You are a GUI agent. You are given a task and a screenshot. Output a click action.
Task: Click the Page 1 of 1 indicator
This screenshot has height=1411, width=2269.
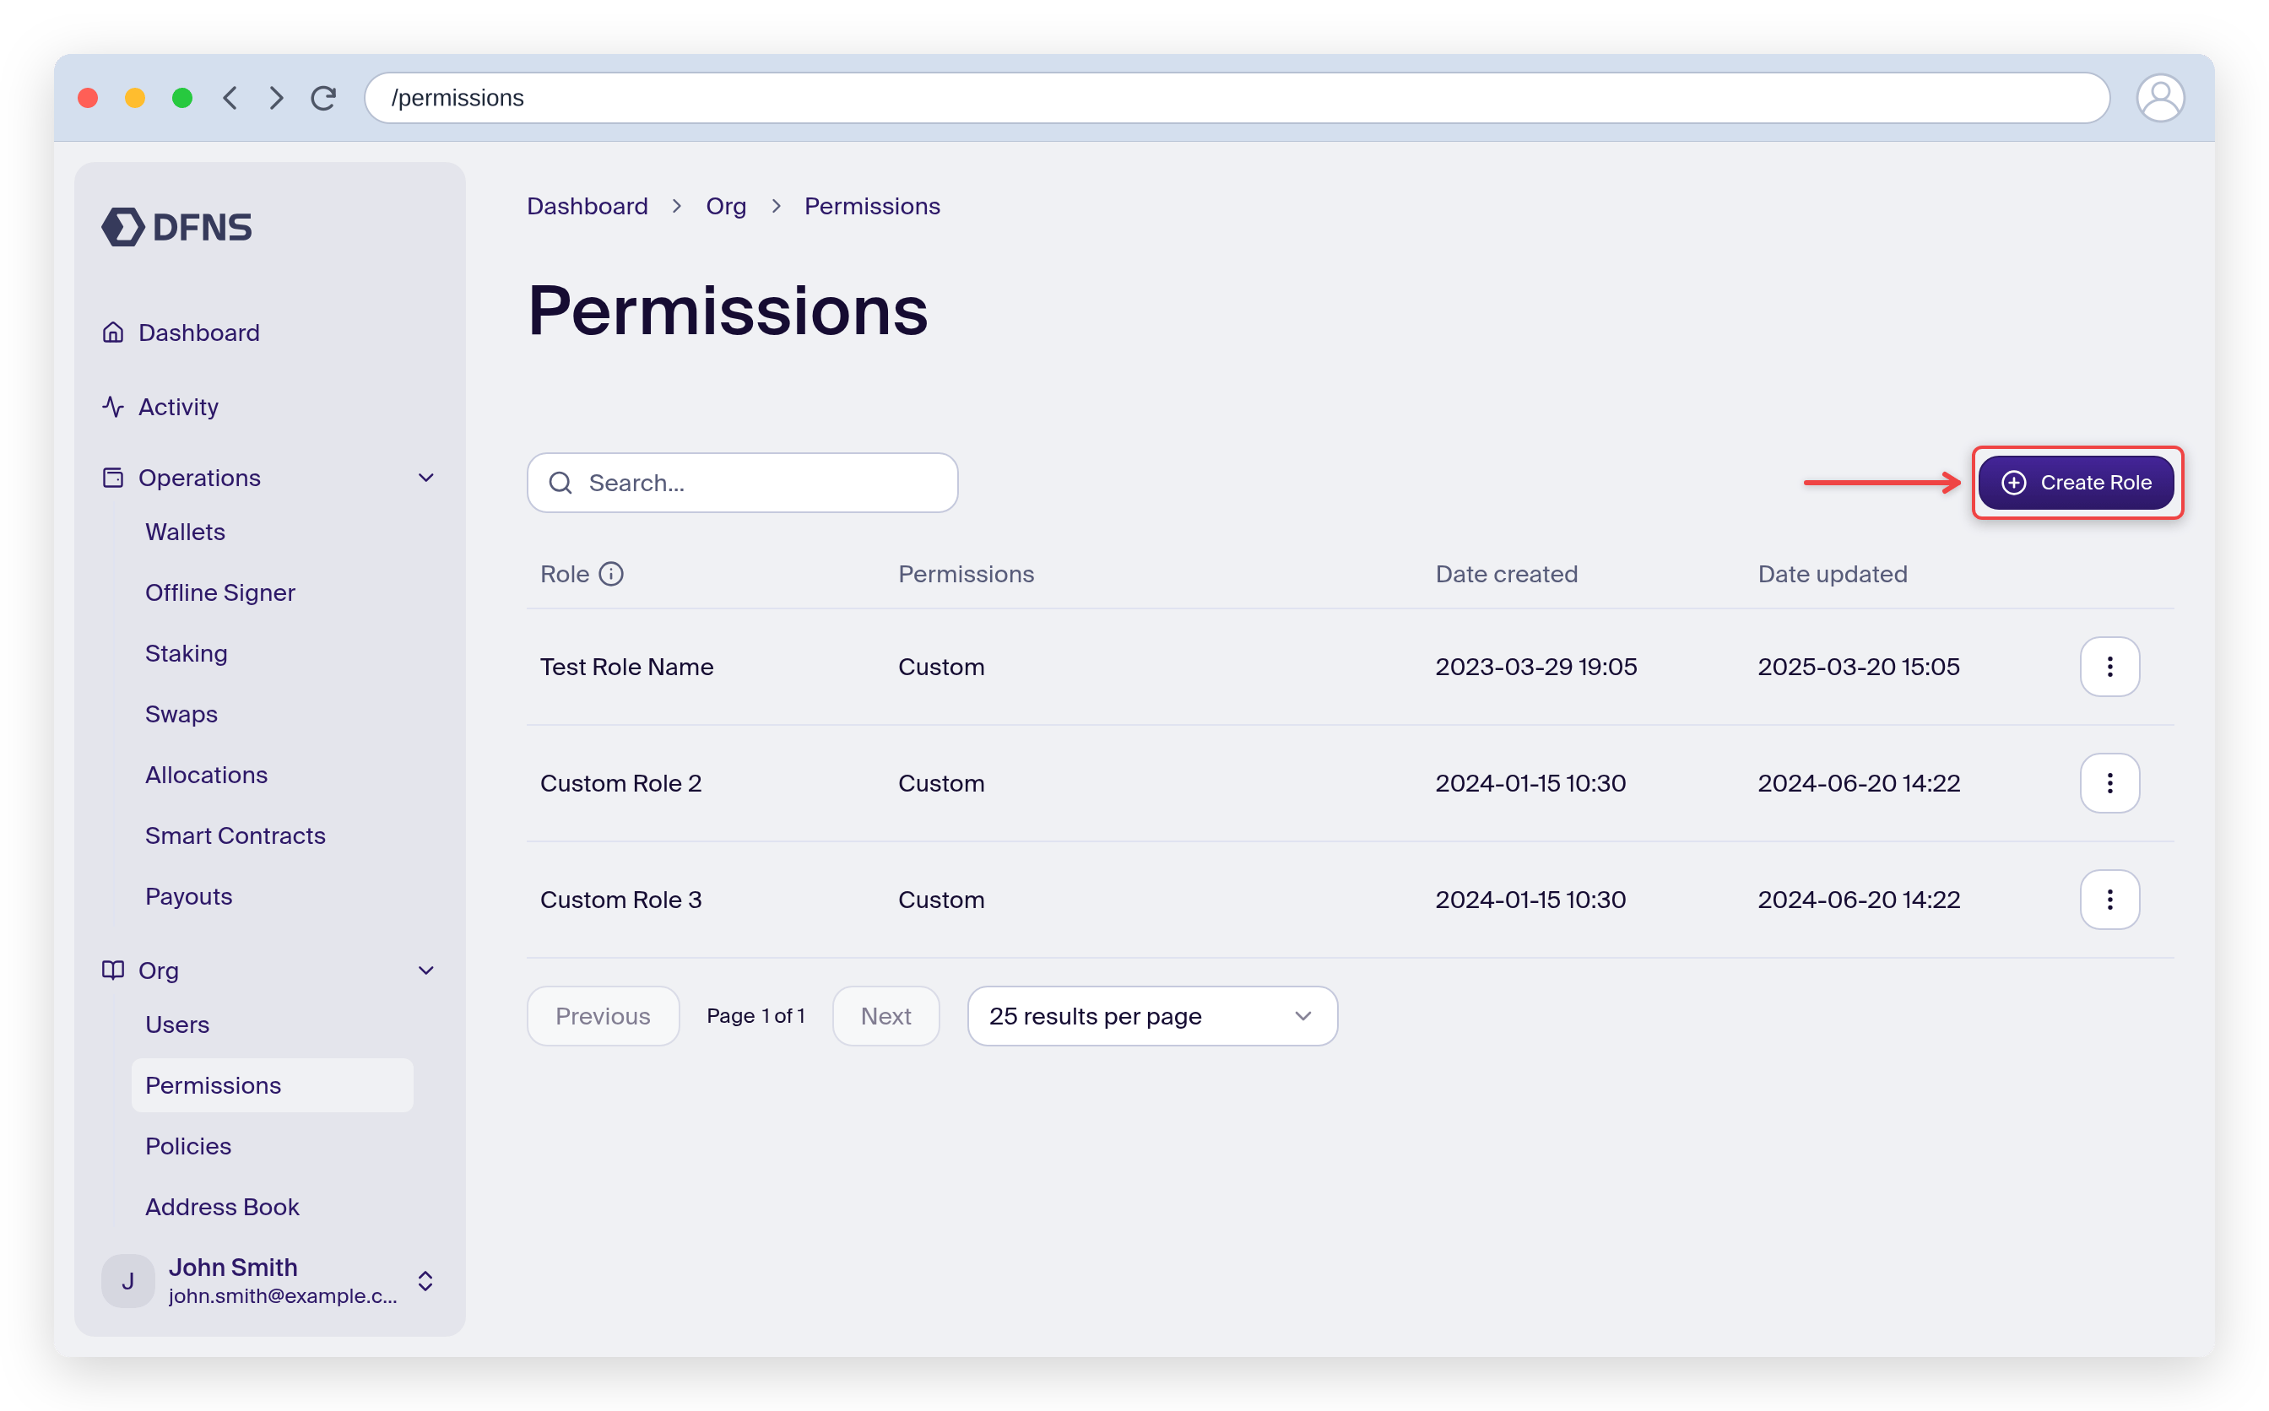[756, 1015]
